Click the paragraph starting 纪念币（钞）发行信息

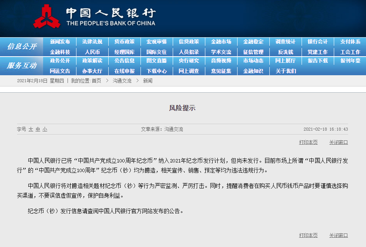pos(106,211)
